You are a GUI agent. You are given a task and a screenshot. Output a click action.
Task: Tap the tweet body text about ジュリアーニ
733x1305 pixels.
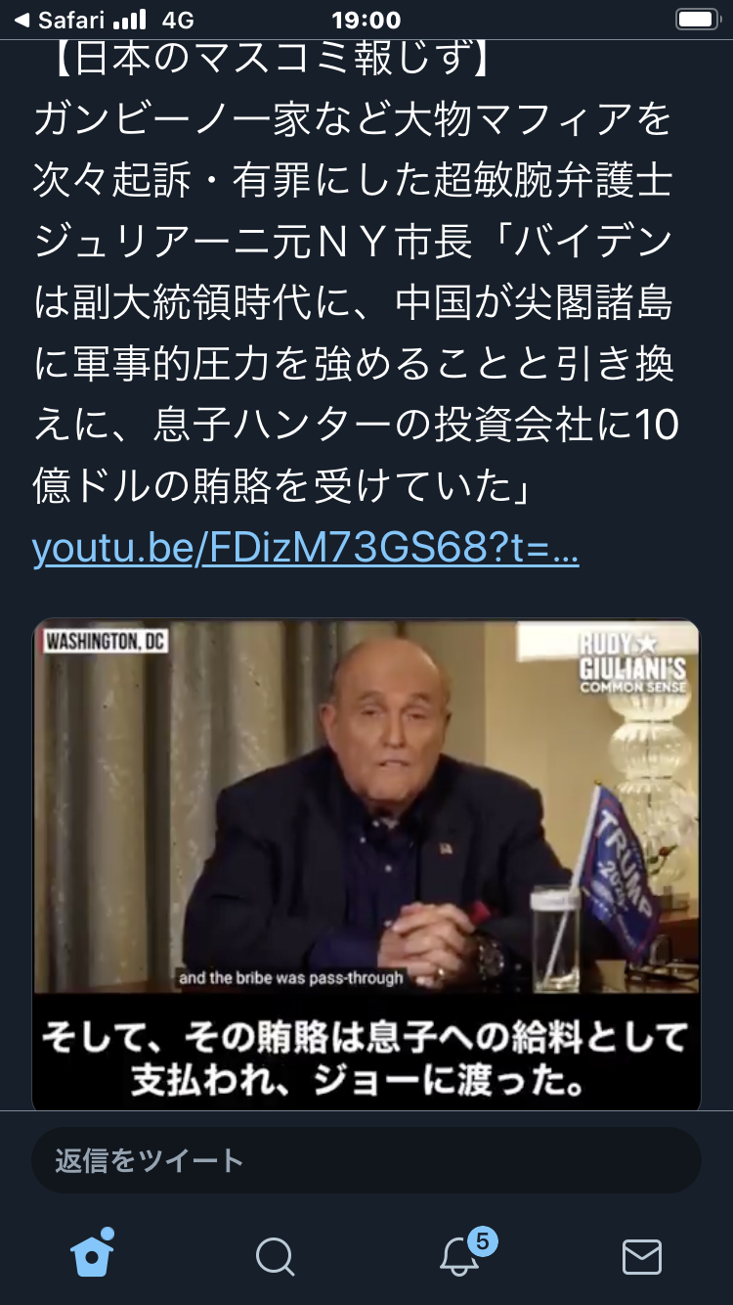tap(356, 302)
